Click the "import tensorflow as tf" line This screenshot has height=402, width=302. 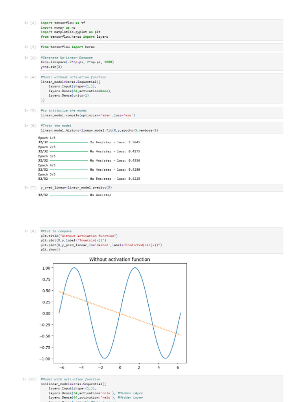tap(63, 23)
